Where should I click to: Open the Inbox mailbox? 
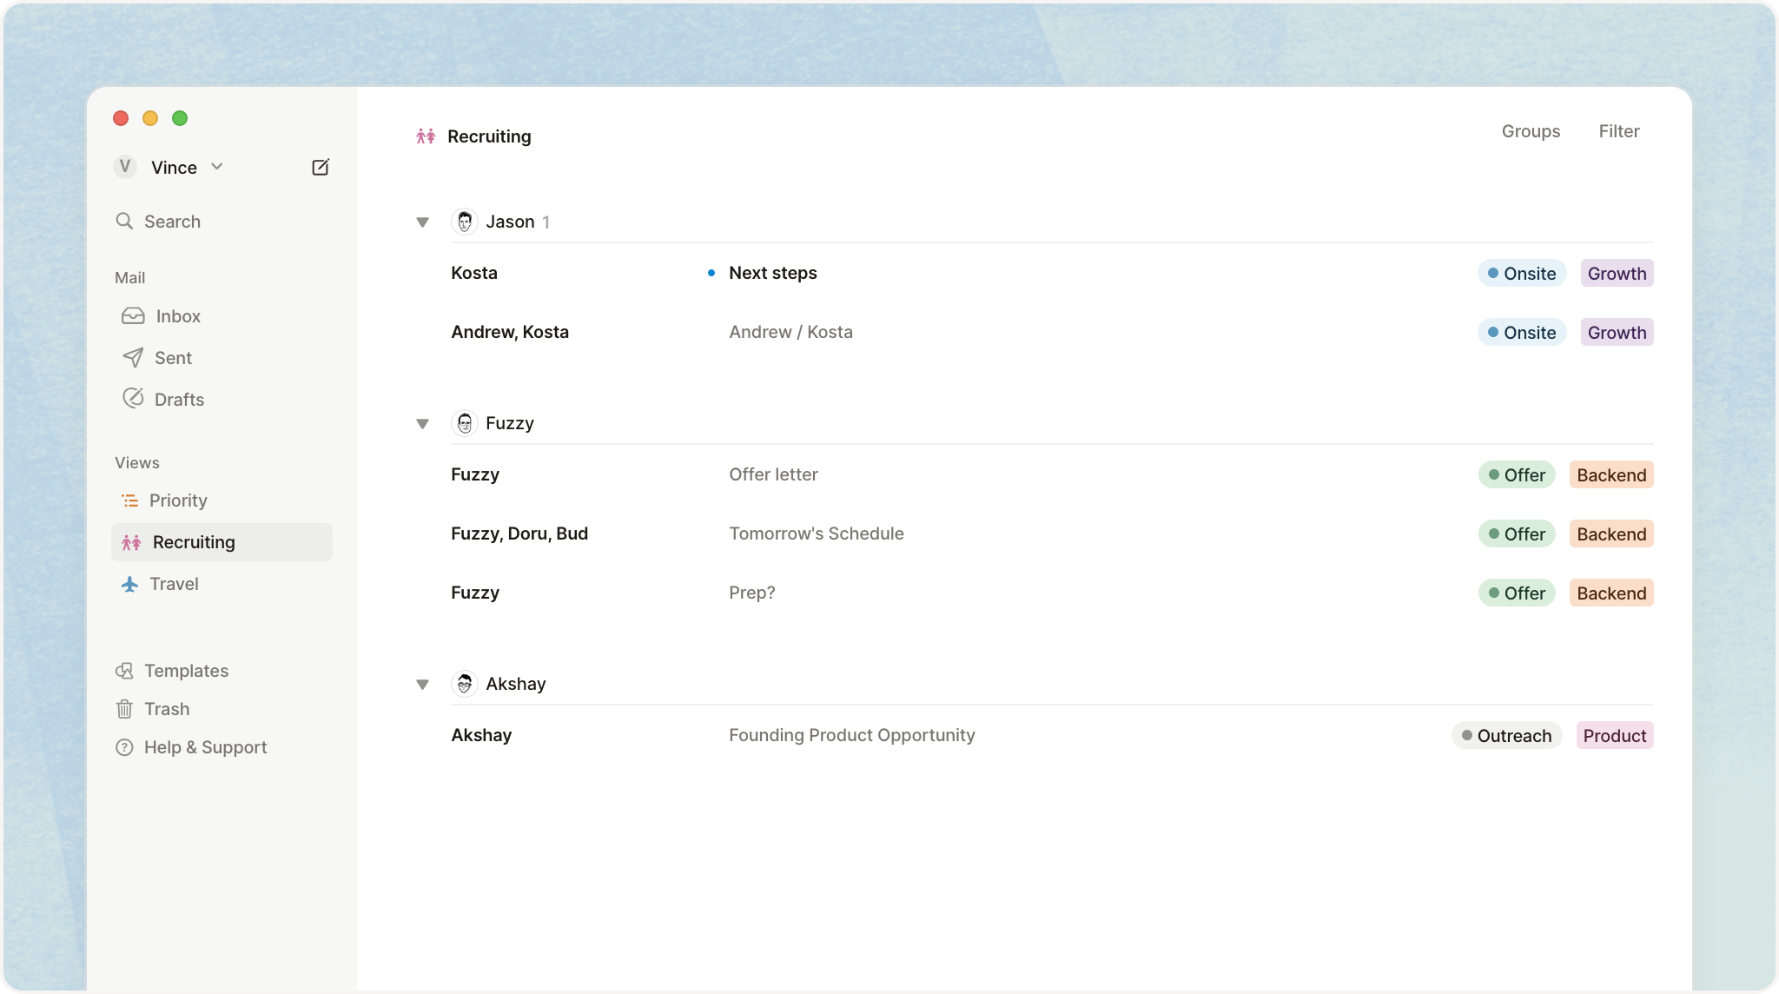coord(222,316)
